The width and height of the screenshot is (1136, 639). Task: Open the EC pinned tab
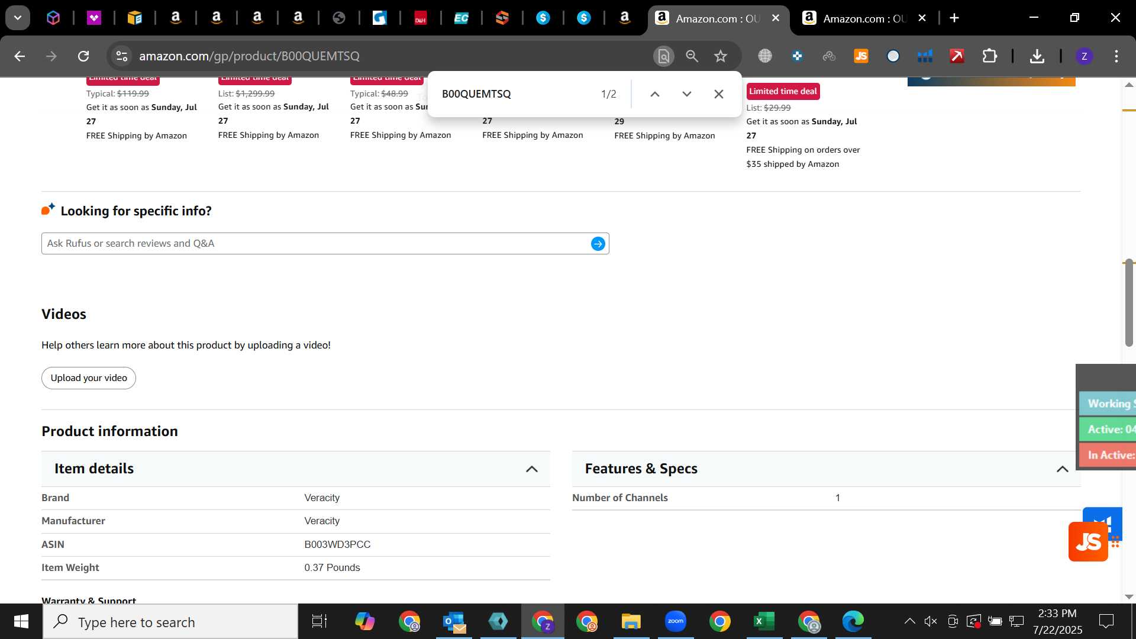[461, 18]
